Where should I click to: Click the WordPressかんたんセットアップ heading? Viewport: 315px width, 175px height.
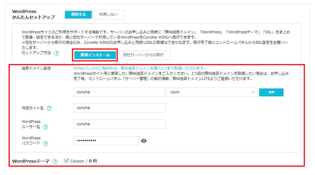click(33, 14)
